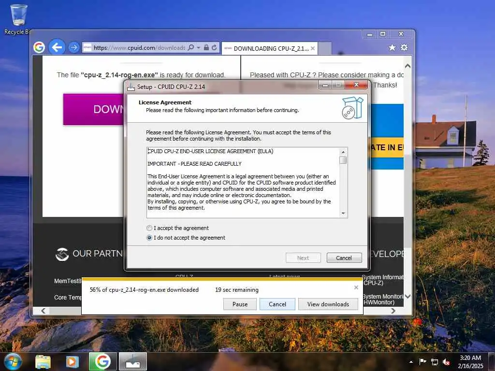Click the OUR PARTNERS handshake icon

tap(62, 254)
